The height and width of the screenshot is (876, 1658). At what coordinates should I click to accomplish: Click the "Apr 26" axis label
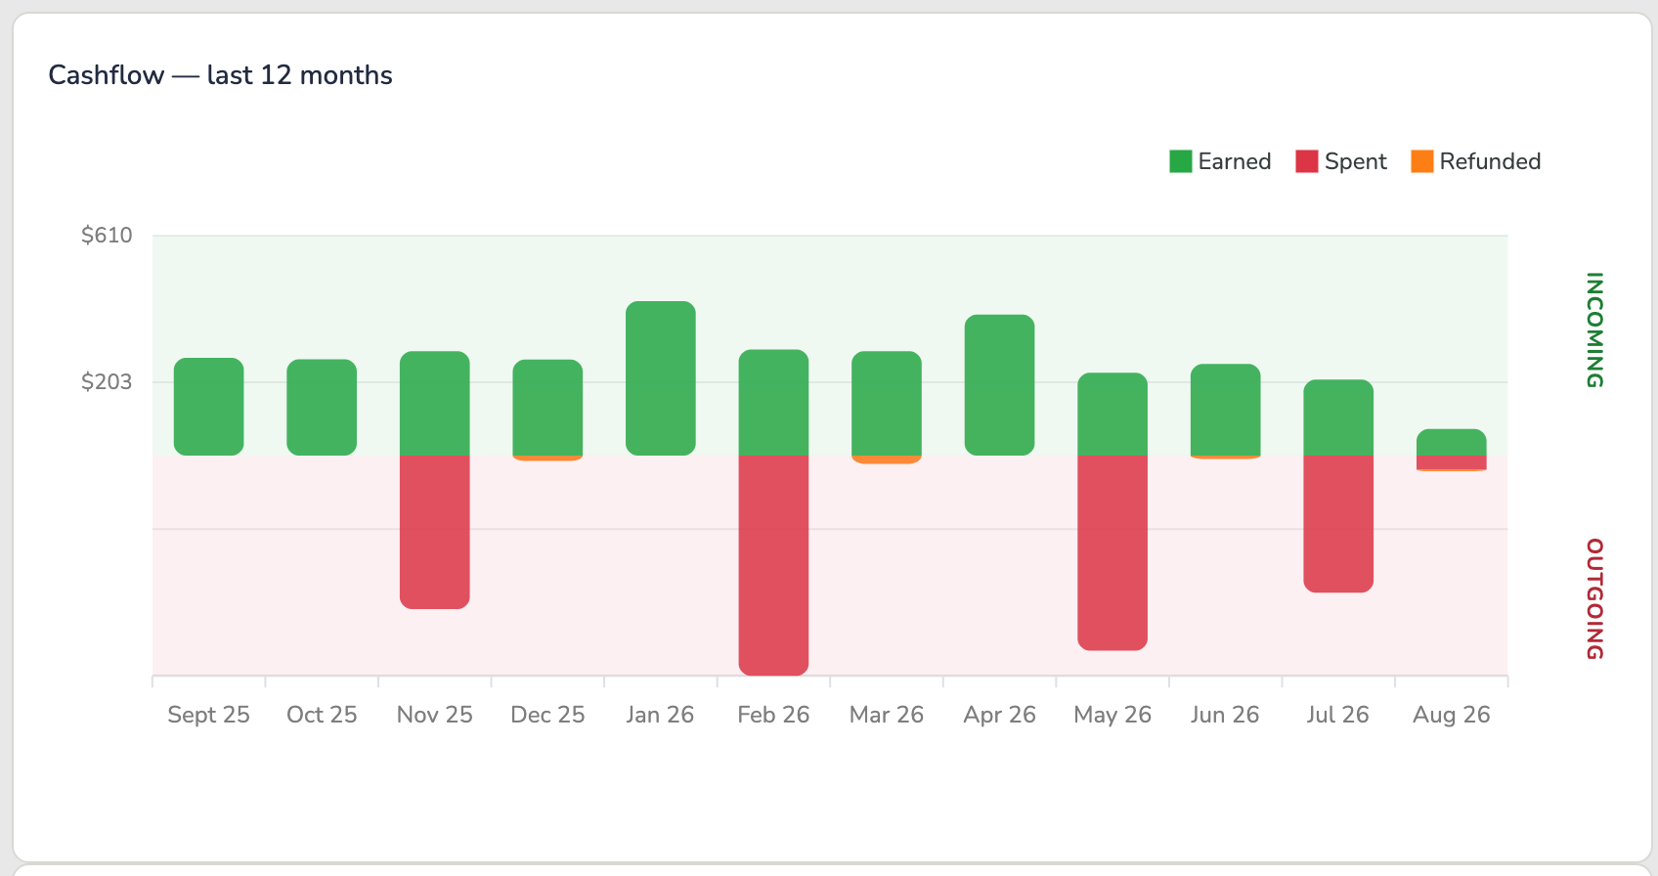pos(999,715)
